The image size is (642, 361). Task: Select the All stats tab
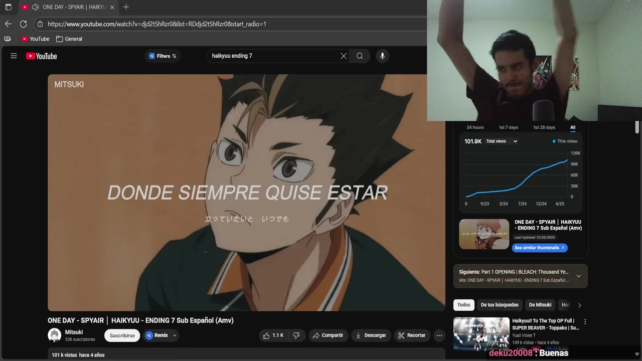click(573, 127)
